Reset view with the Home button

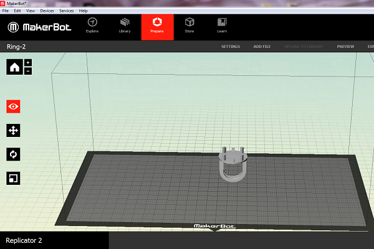[14, 67]
